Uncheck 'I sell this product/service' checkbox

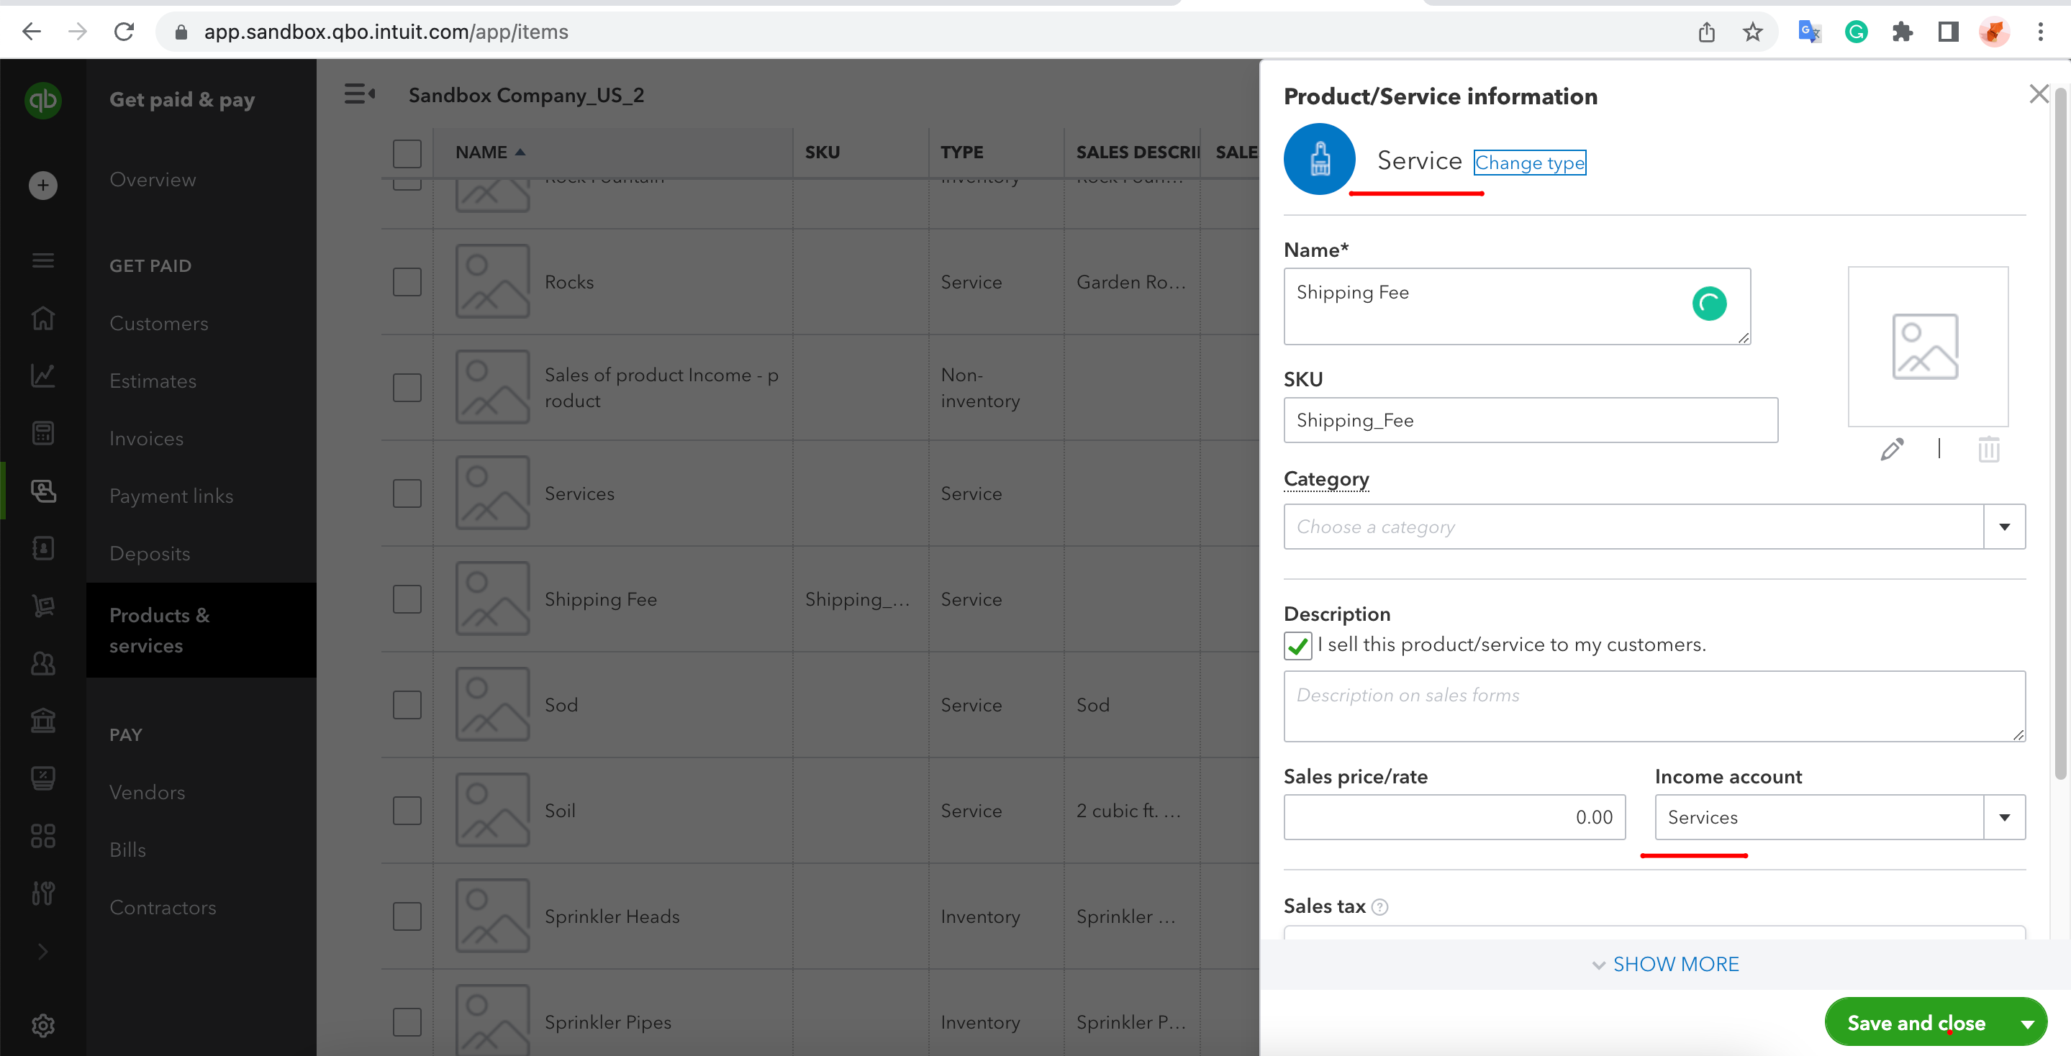tap(1297, 645)
